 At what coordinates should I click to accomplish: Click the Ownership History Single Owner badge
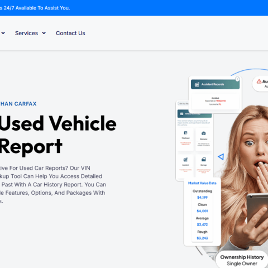point(242,260)
